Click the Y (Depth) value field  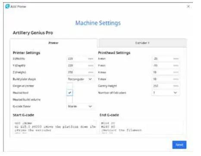[81, 65]
